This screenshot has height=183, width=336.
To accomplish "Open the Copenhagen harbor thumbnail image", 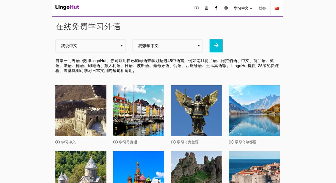I will point(139,111).
